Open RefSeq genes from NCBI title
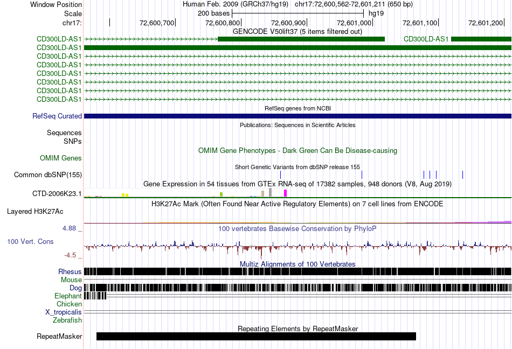 point(297,108)
